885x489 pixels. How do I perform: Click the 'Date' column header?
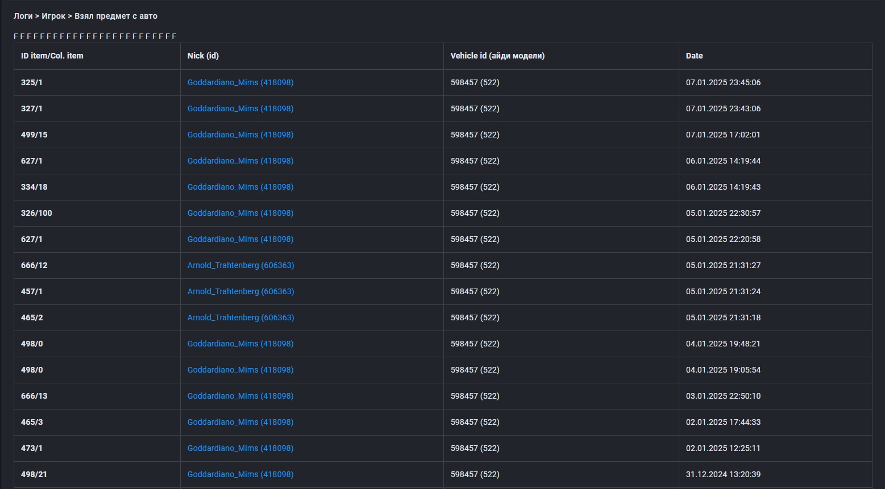pos(694,56)
